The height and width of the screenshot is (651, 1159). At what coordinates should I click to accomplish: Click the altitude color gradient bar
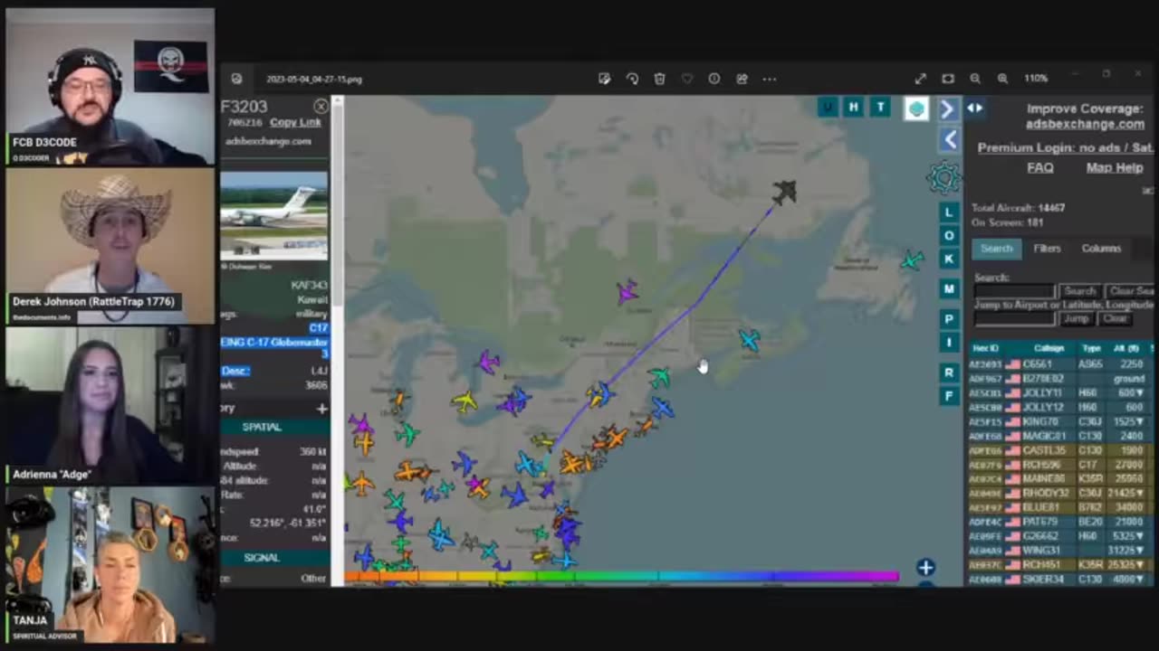621,576
